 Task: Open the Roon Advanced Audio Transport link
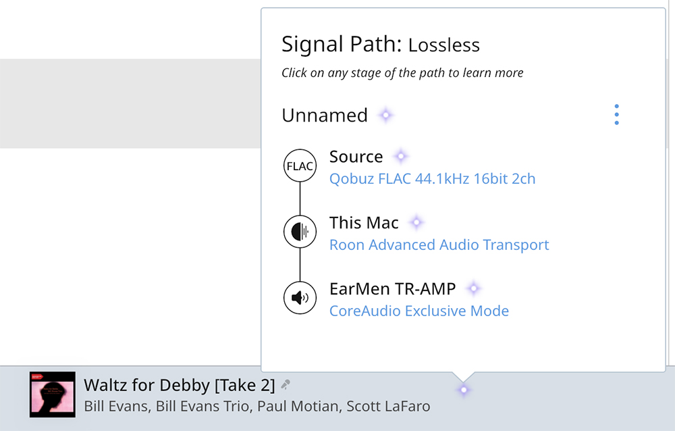tap(439, 245)
